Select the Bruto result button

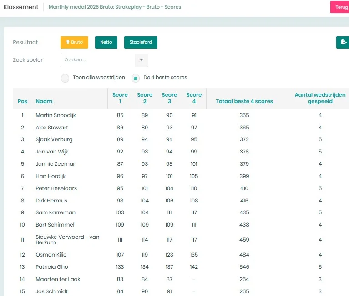[x=74, y=42]
